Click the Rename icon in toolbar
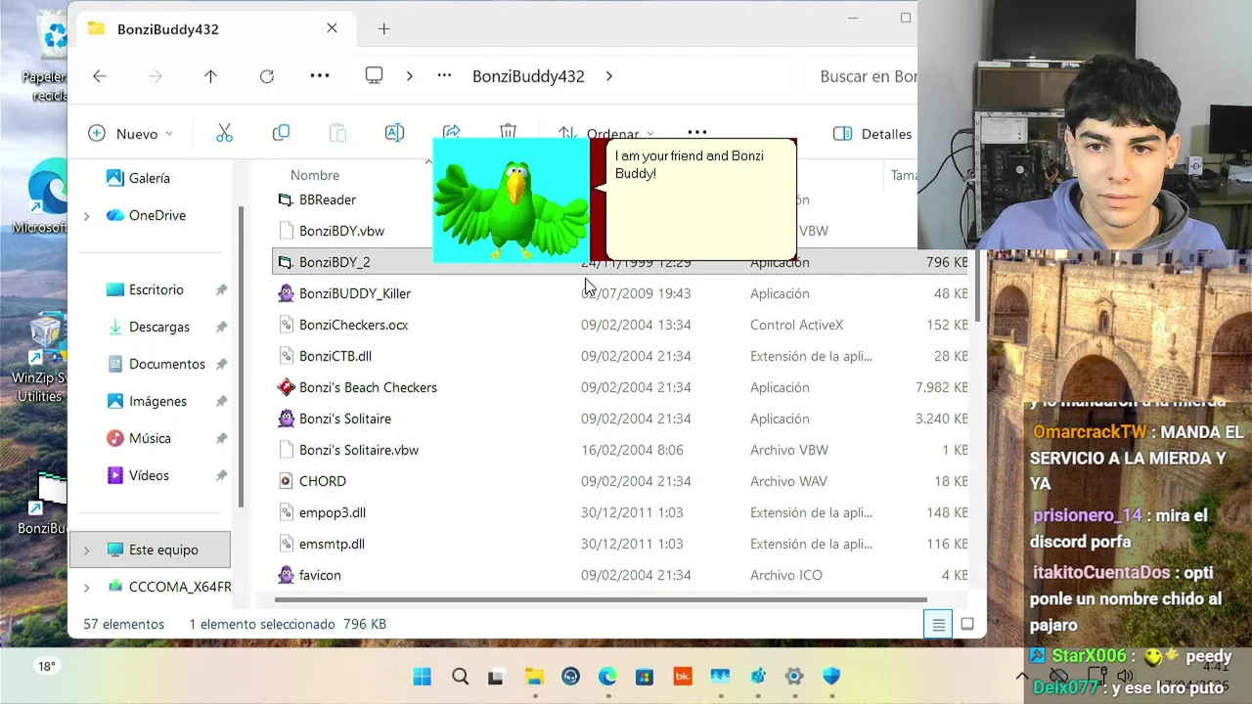The image size is (1252, 704). [394, 133]
